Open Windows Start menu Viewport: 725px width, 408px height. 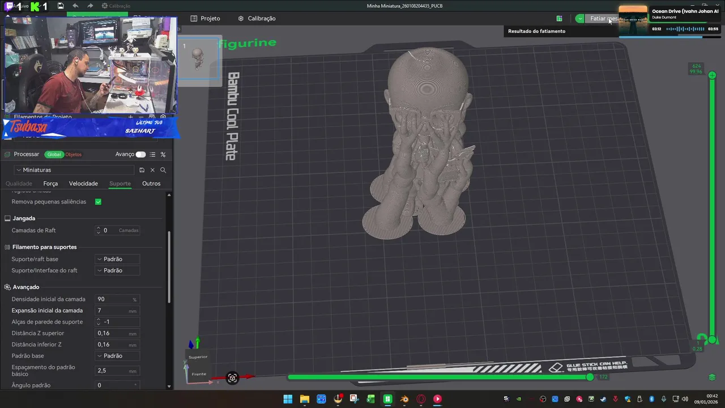288,399
